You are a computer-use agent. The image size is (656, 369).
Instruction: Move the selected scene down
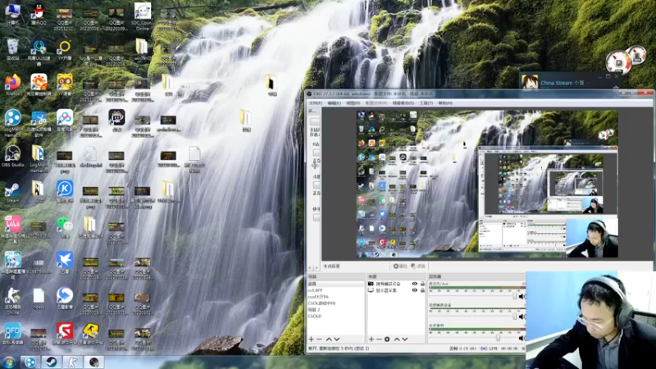[337, 339]
